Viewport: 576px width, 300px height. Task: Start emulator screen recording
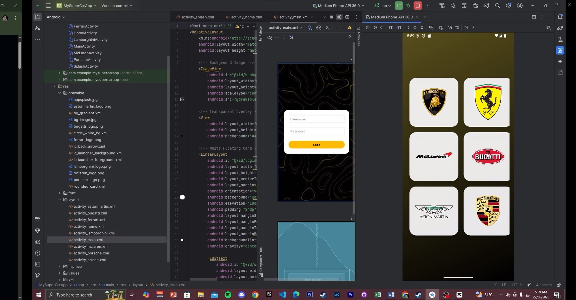click(457, 28)
